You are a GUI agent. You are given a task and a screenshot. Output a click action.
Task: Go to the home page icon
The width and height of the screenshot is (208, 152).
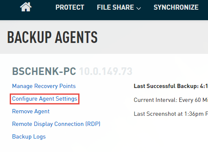[26, 7]
